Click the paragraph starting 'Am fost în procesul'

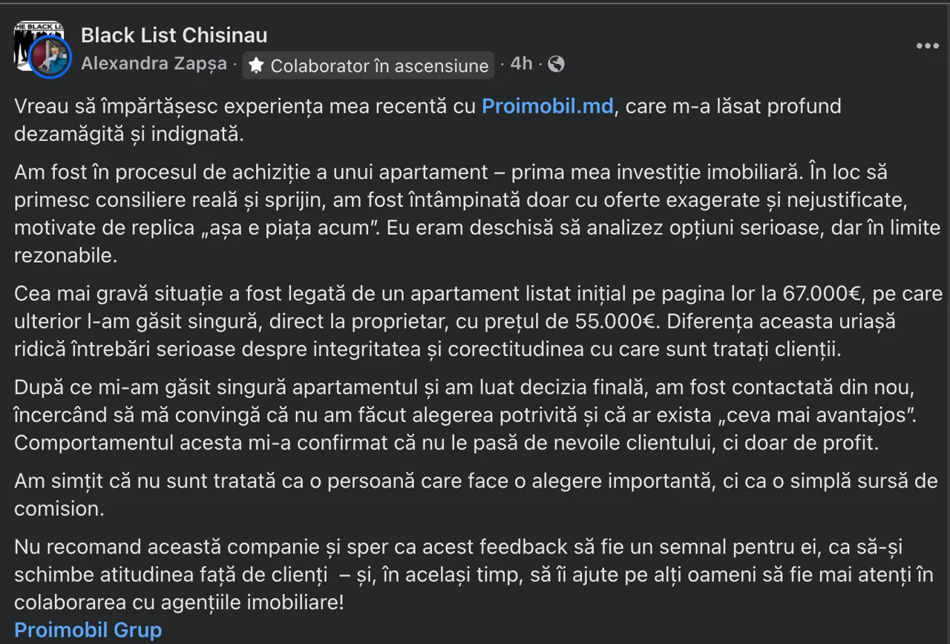pos(475,214)
